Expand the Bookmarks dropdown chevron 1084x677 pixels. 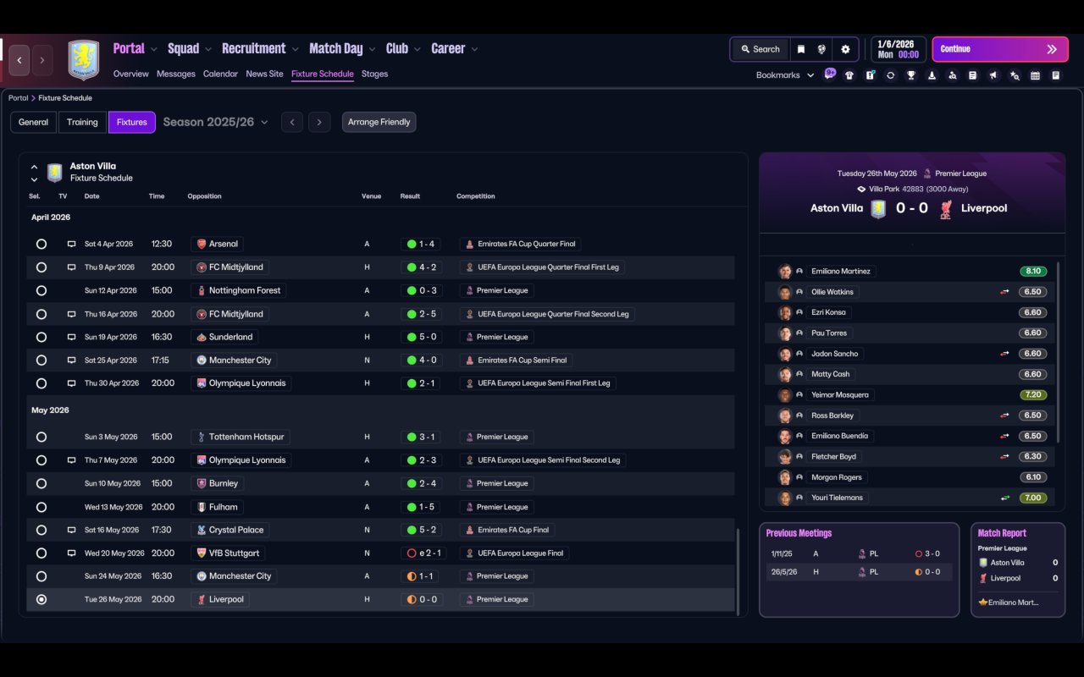[810, 75]
